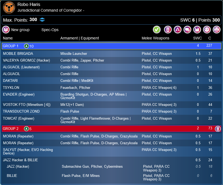Image resolution: width=223 pixels, height=185 pixels.
Task: Select EVADER (Engineer) row
Action: 112,96
